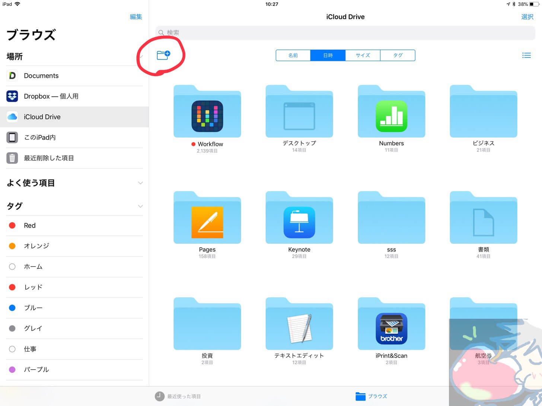The width and height of the screenshot is (542, 406).
Task: Expand the よく使う項目 section
Action: click(x=140, y=183)
